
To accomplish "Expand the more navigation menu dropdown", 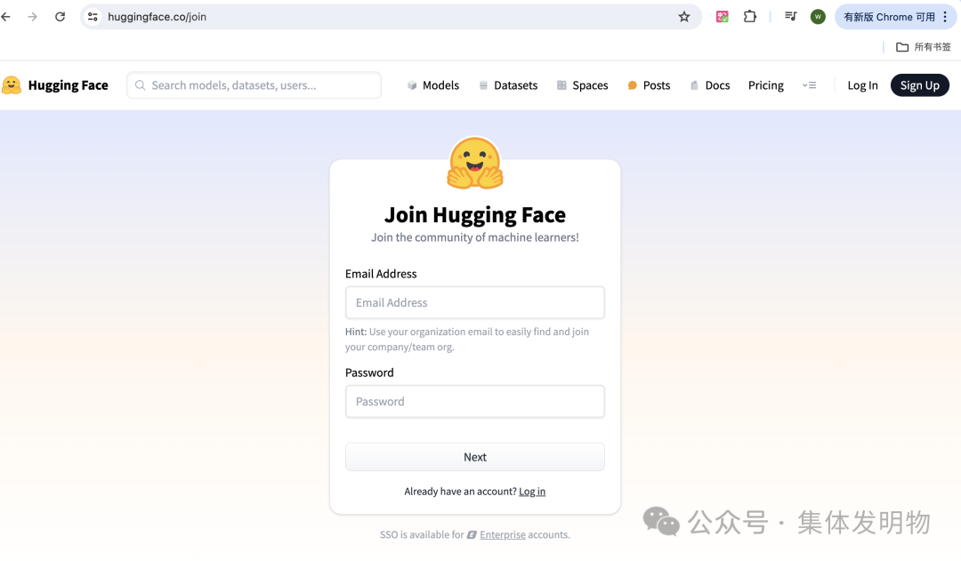I will 809,85.
